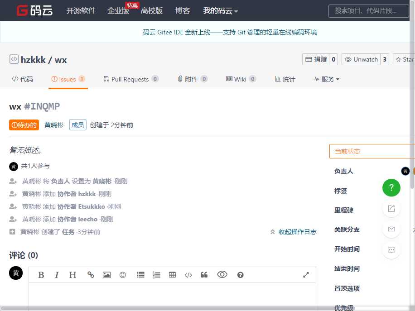Click the green help question bubble
Viewport: 415px width, 311px height.
(391, 188)
